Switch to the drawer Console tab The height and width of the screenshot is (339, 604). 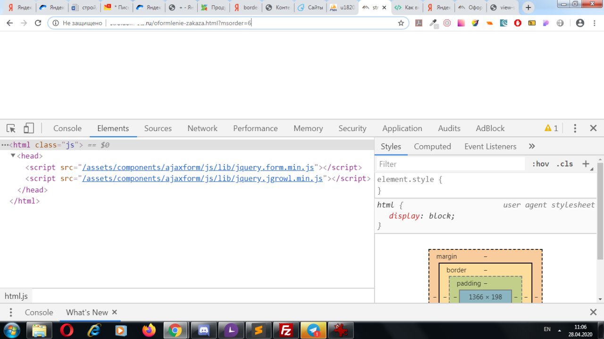click(x=39, y=313)
